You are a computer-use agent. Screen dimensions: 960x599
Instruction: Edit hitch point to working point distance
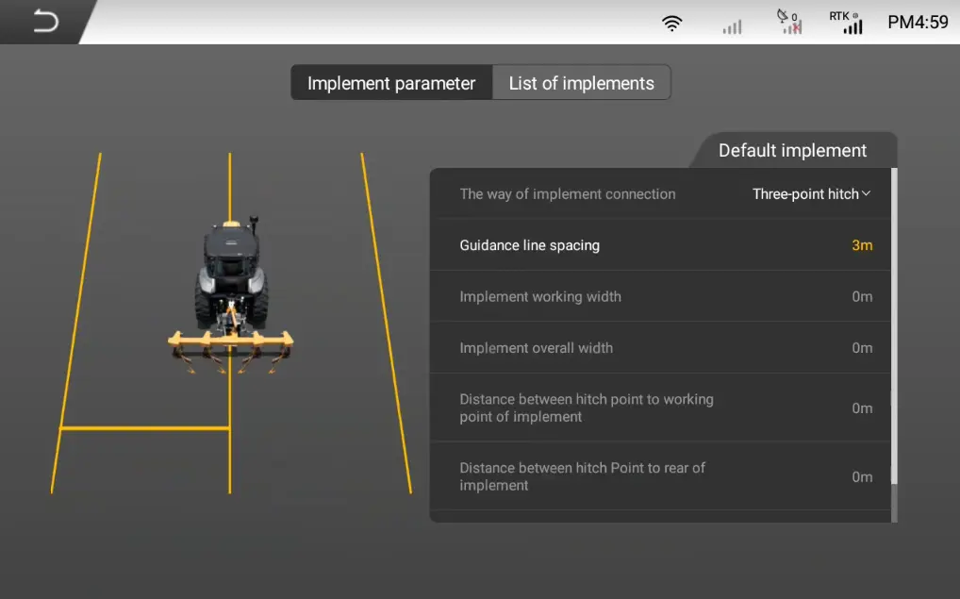click(x=861, y=408)
